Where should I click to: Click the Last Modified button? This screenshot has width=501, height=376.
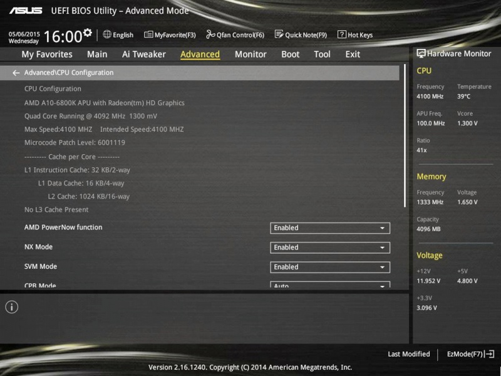(x=408, y=354)
